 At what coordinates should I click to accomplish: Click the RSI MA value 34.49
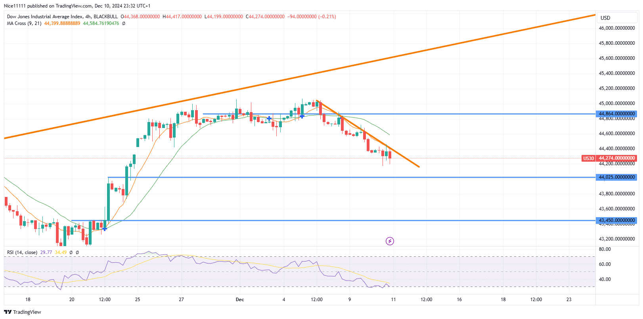pos(61,252)
